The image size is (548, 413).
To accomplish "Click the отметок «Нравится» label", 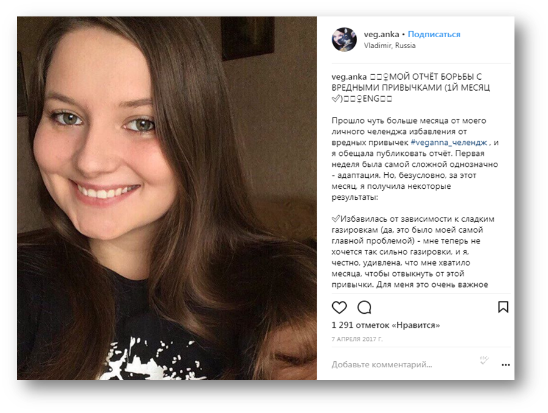I will [x=397, y=325].
